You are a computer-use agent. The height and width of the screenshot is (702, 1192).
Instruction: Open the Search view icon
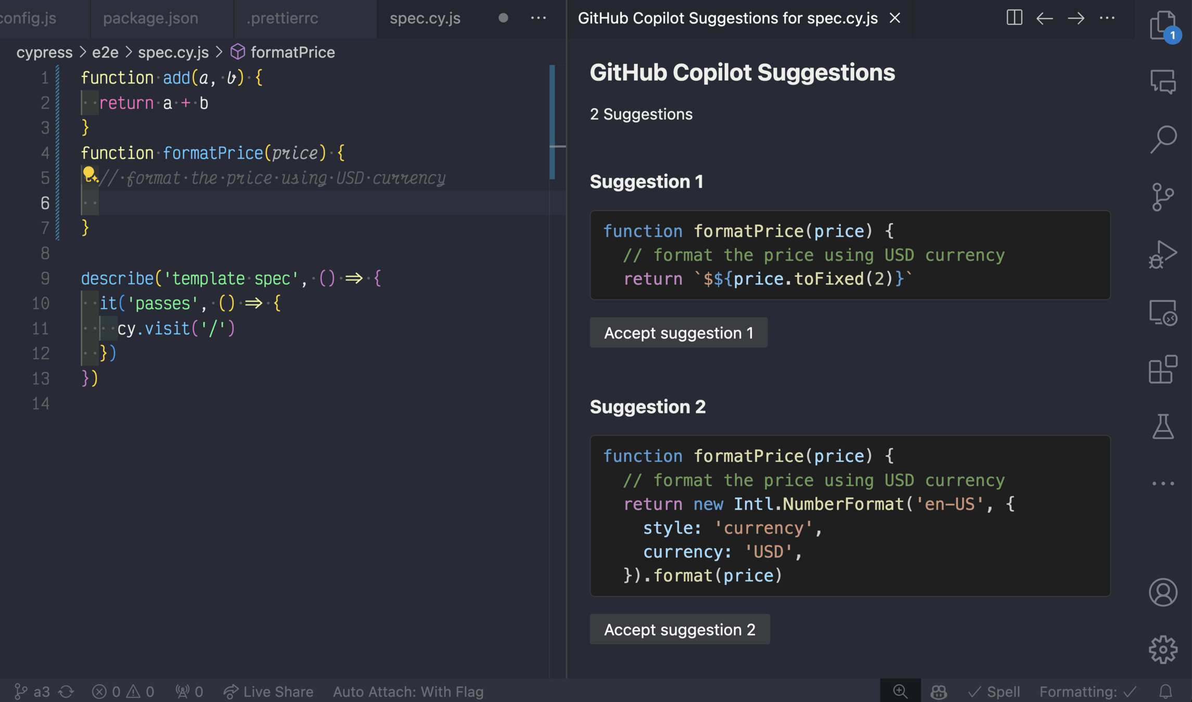click(x=1163, y=139)
